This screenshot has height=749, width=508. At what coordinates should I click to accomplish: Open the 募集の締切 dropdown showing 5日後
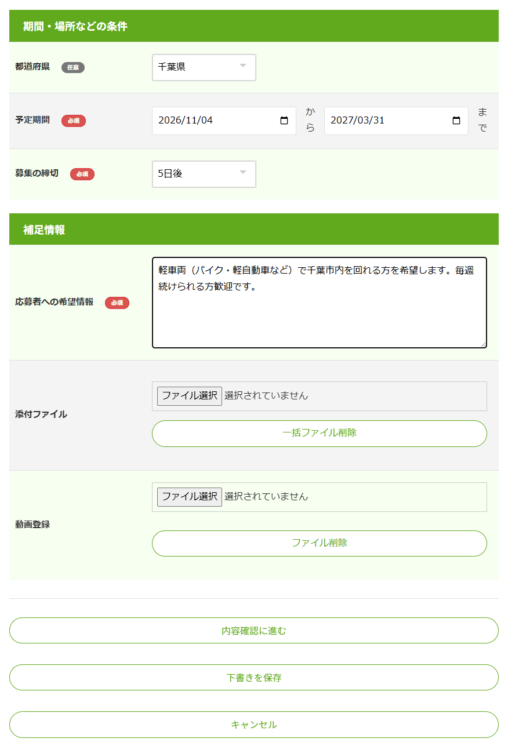204,174
